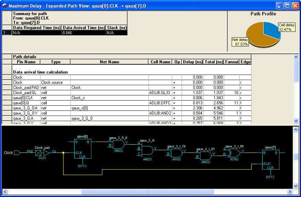The width and height of the screenshot is (301, 197).
Task: Click the Net delay 67.53% label
Action: pos(240,42)
